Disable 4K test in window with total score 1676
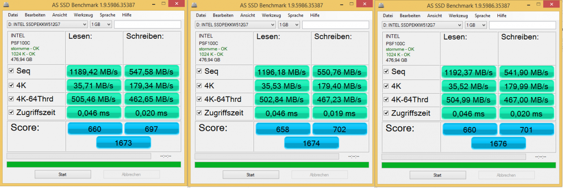Image resolution: width=563 pixels, height=188 pixels. pos(386,85)
